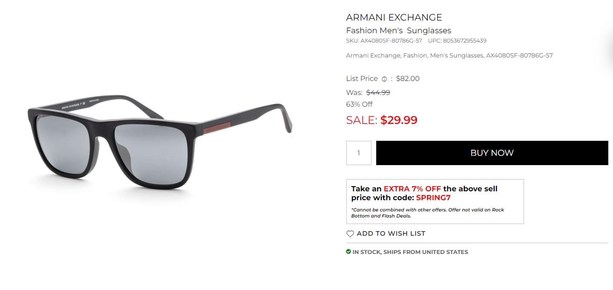Screen dimensions: 613x290
Task: Click the UPC 8053672955439 number
Action: (x=464, y=41)
